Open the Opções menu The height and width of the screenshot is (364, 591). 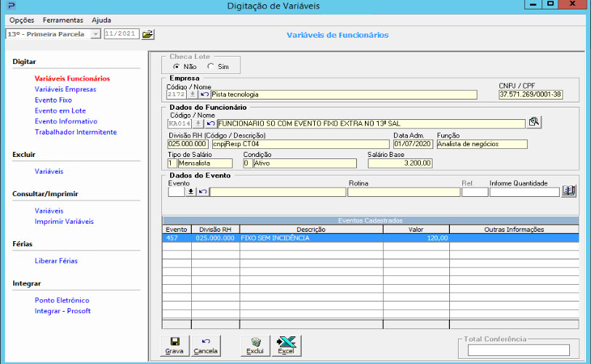tap(22, 20)
